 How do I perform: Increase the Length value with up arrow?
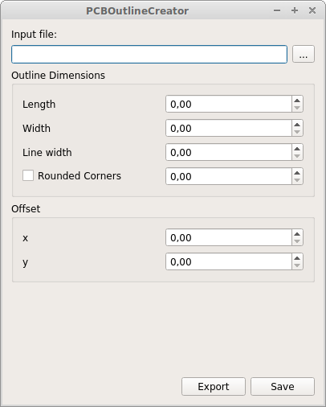click(x=297, y=100)
